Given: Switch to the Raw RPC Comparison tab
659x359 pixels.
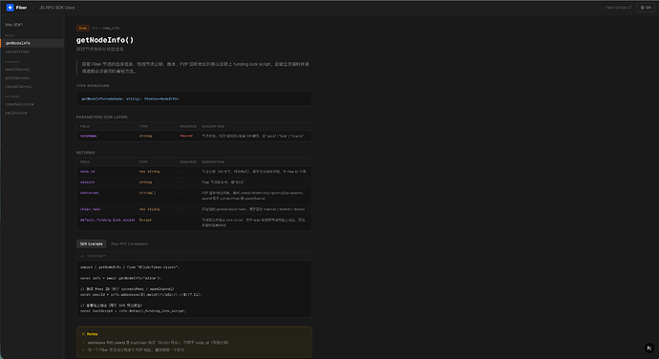Looking at the screenshot, I should tap(130, 243).
